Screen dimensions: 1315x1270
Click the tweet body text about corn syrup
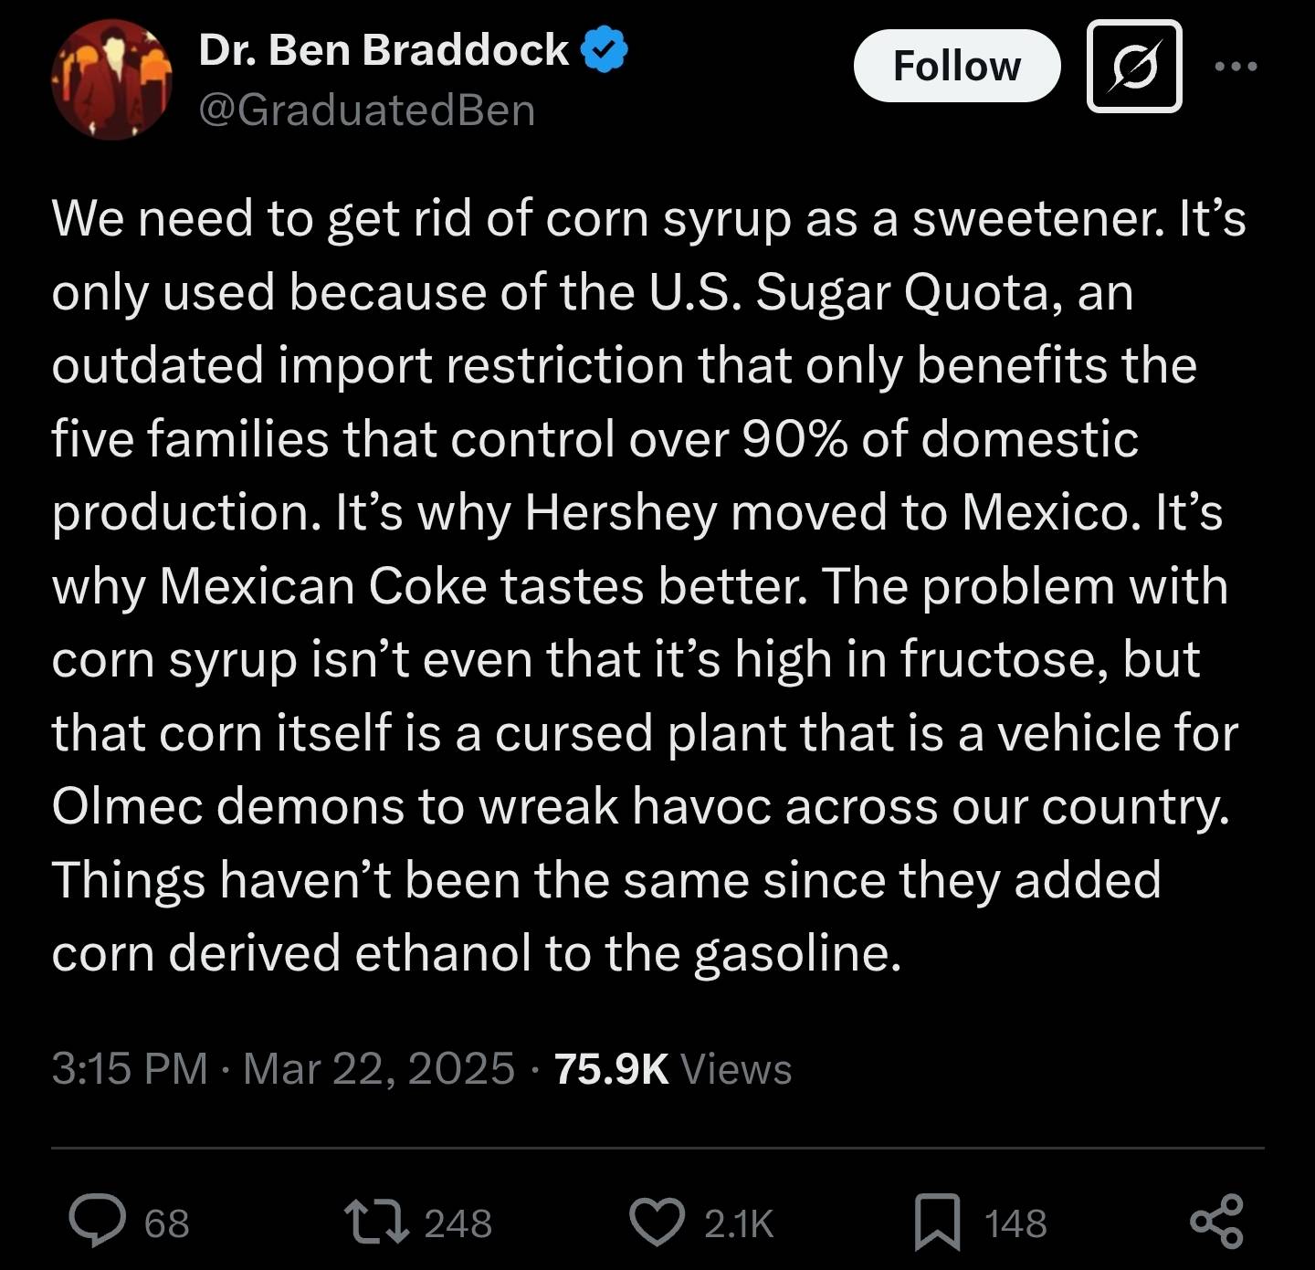point(639,584)
